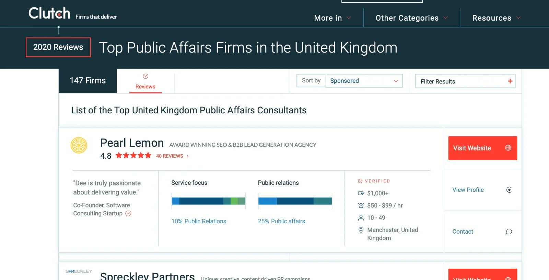The height and width of the screenshot is (280, 549).
Task: Click the Spreckley company logo
Action: 79,271
